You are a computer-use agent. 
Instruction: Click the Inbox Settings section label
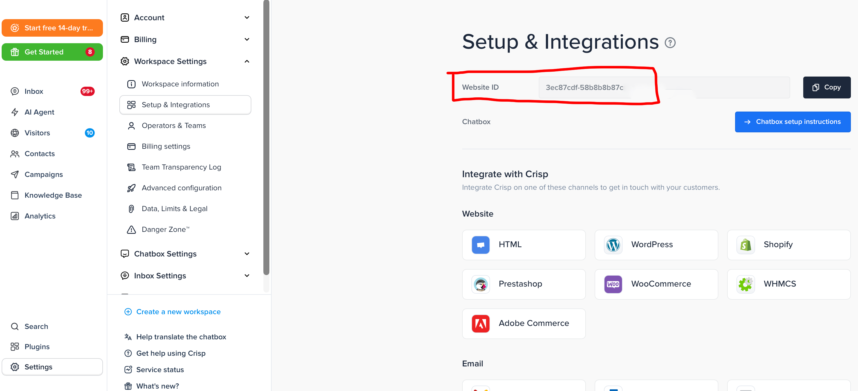(160, 276)
